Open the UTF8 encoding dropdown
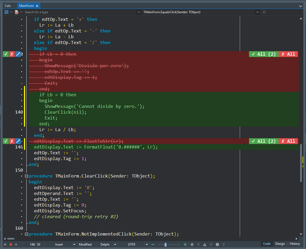 [x=147, y=245]
